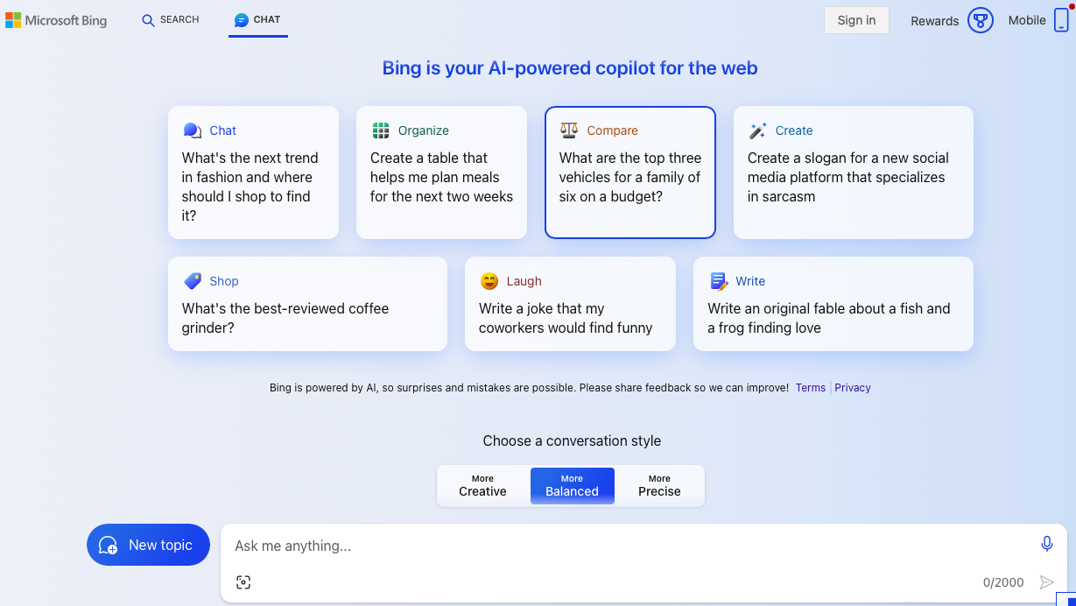Click the 'Shop' card label
Viewport: 1076px width, 606px height.
[x=224, y=281]
